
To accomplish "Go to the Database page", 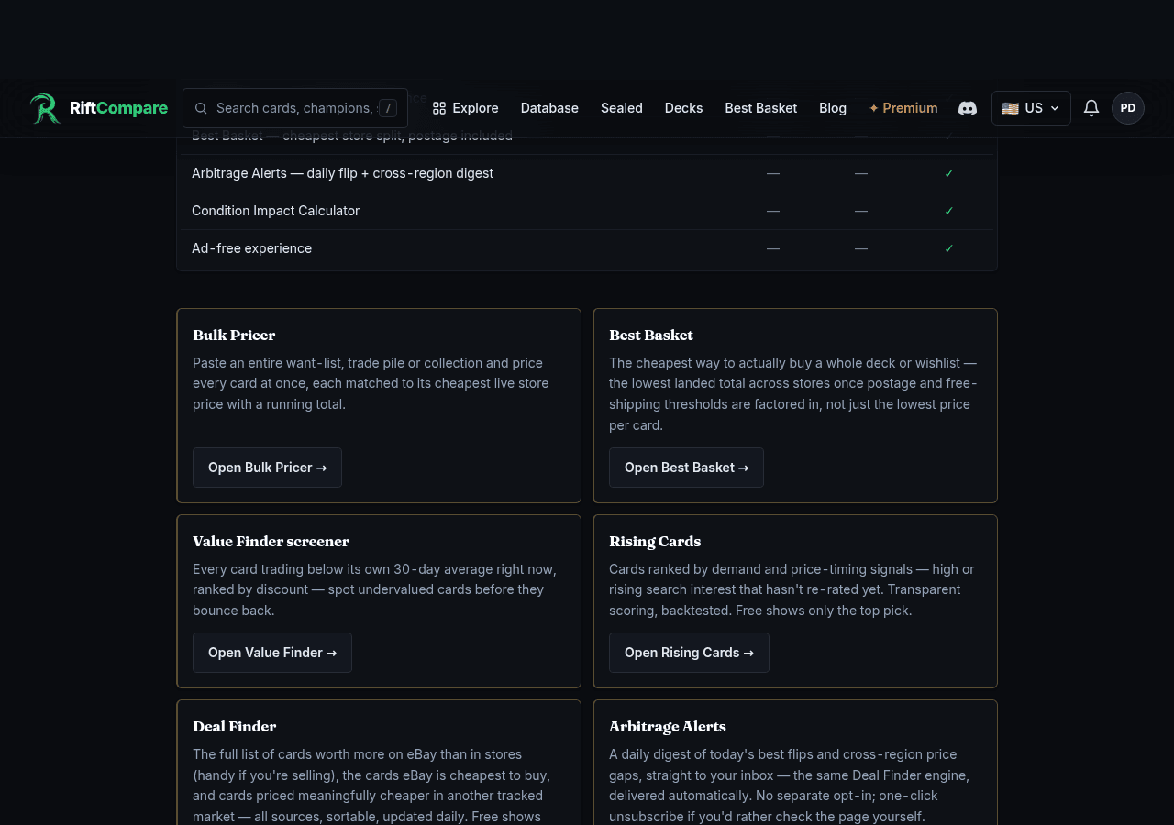I will (x=549, y=108).
